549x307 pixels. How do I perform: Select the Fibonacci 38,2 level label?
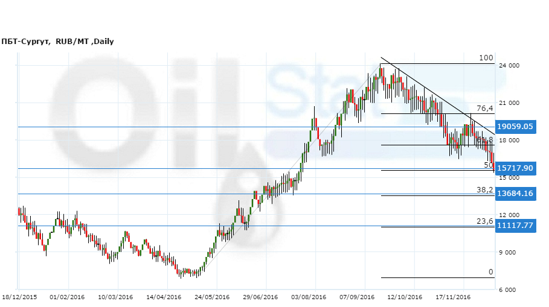485,189
